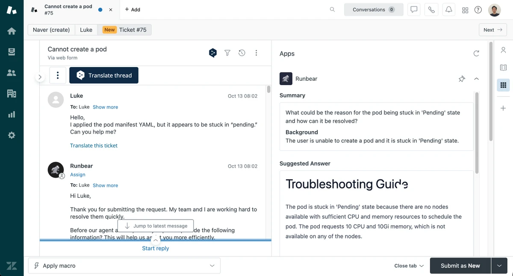Click the Start reply link
This screenshot has height=276, width=513.
156,248
